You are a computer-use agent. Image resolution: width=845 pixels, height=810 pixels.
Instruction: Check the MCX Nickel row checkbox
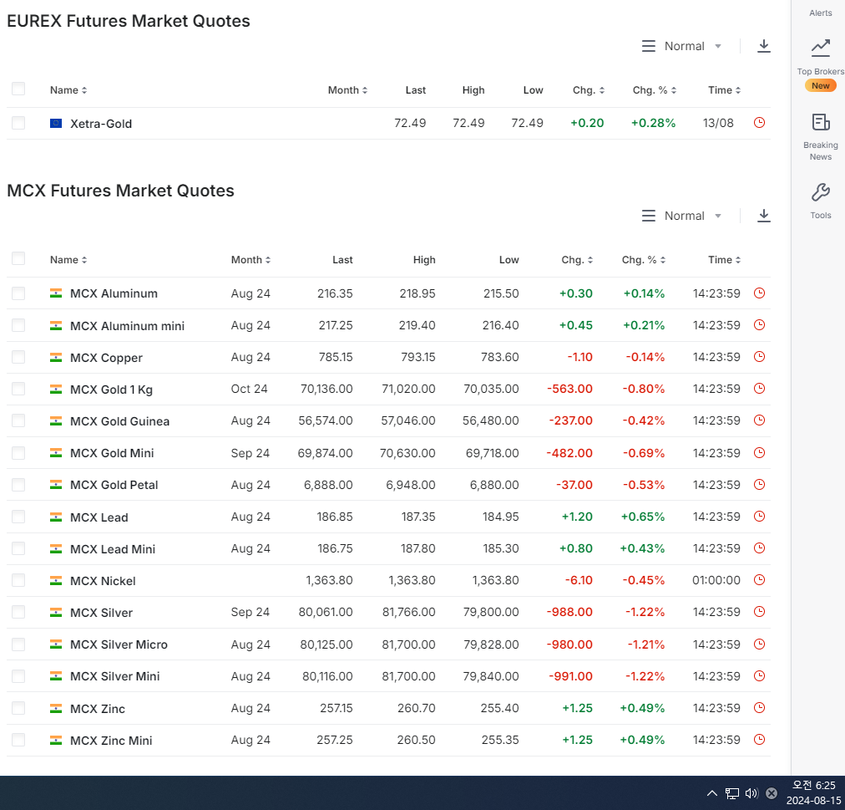pos(18,580)
